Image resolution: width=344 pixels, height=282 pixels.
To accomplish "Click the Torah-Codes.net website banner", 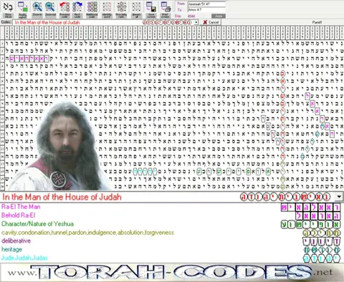I will (x=171, y=272).
